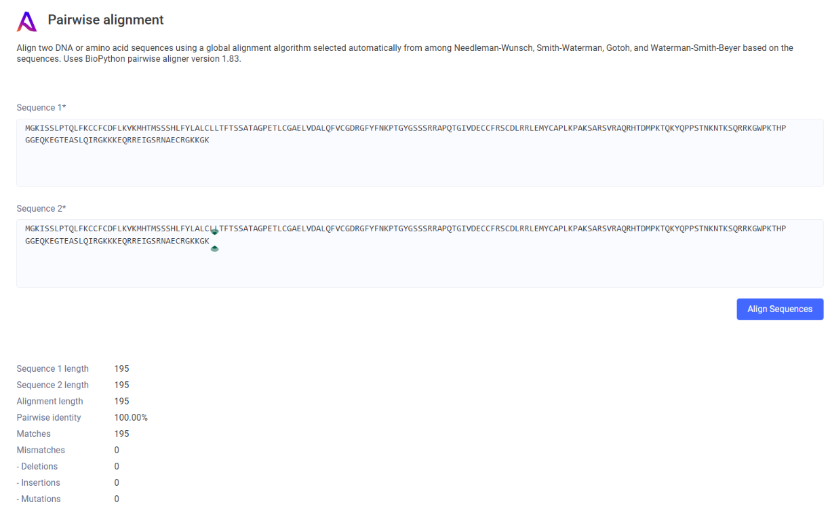Image resolution: width=830 pixels, height=517 pixels.
Task: Click the "Mismatches" row label
Action: click(x=41, y=450)
